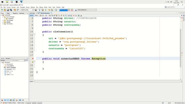Viewport: 185px width, 104px height.
Task: Click the Clean and Build icon
Action: point(42,10)
